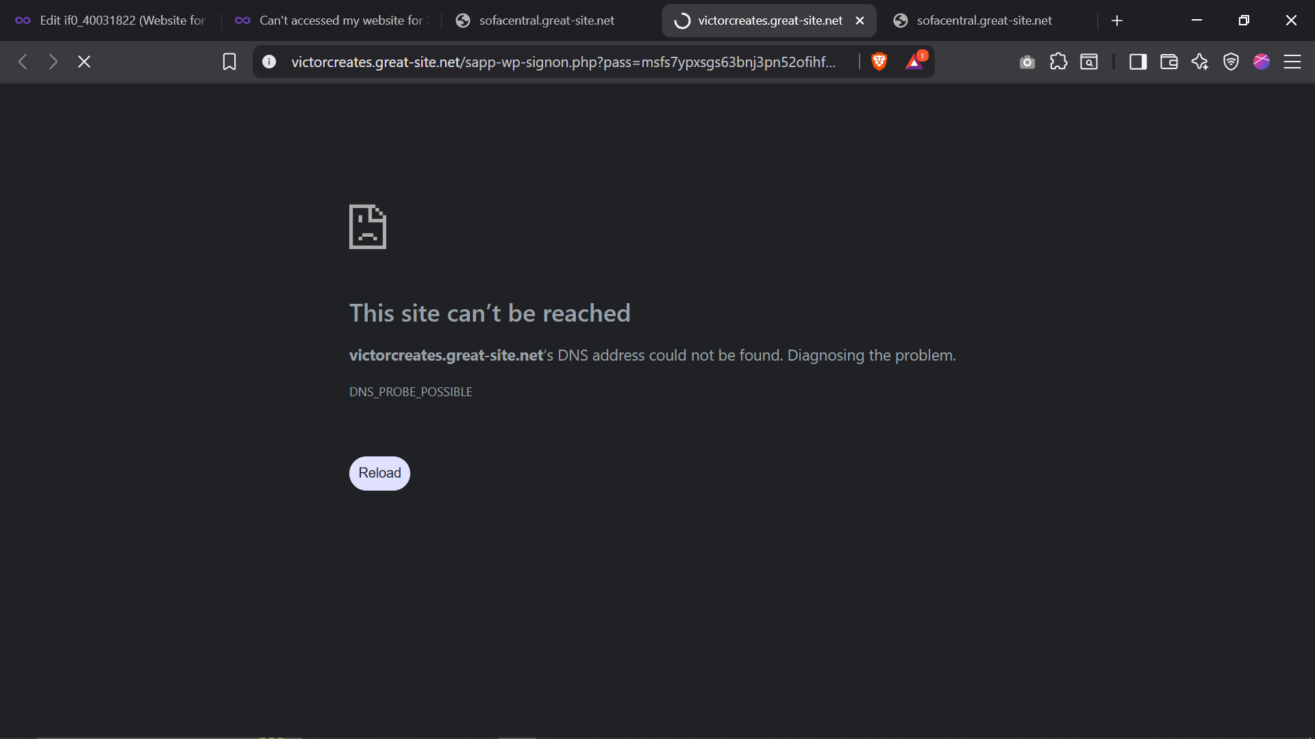Image resolution: width=1315 pixels, height=739 pixels.
Task: Bookmark this page with bookmark icon
Action: 229,62
